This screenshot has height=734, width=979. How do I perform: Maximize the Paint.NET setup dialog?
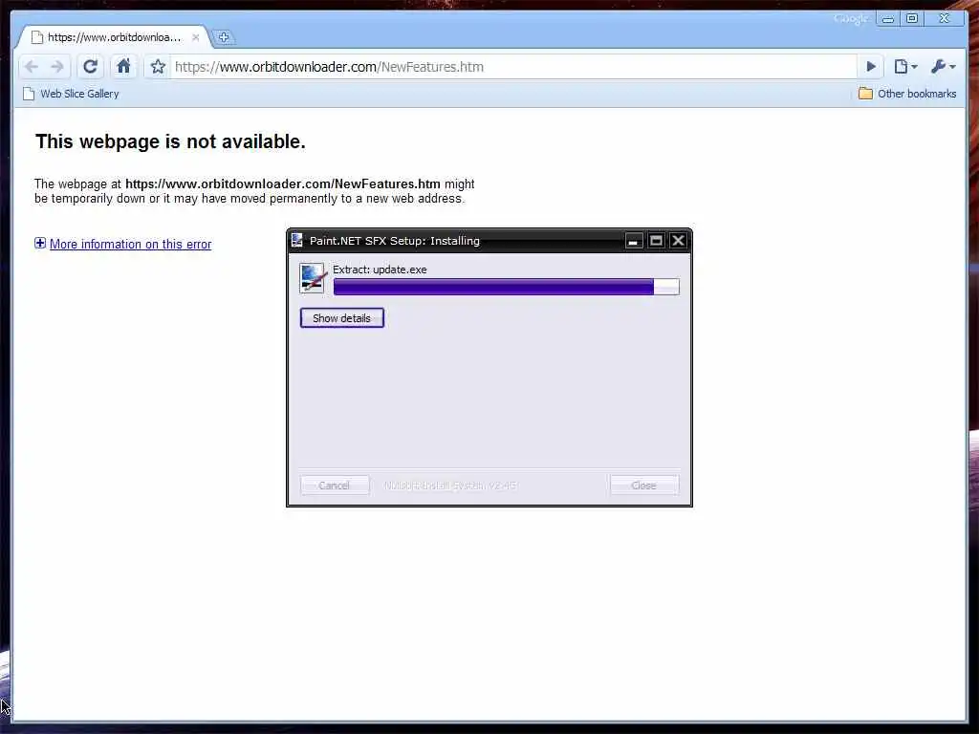click(x=656, y=240)
